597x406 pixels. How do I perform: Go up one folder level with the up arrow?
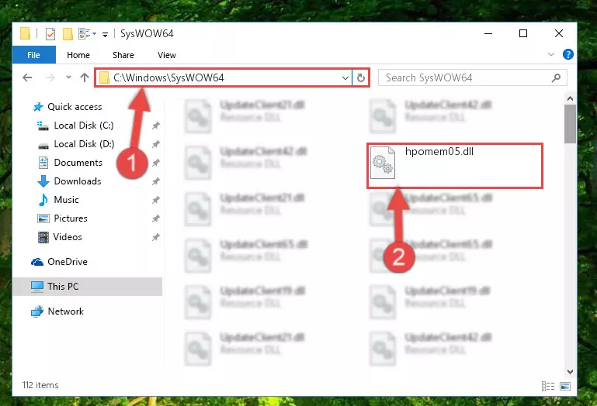click(85, 77)
